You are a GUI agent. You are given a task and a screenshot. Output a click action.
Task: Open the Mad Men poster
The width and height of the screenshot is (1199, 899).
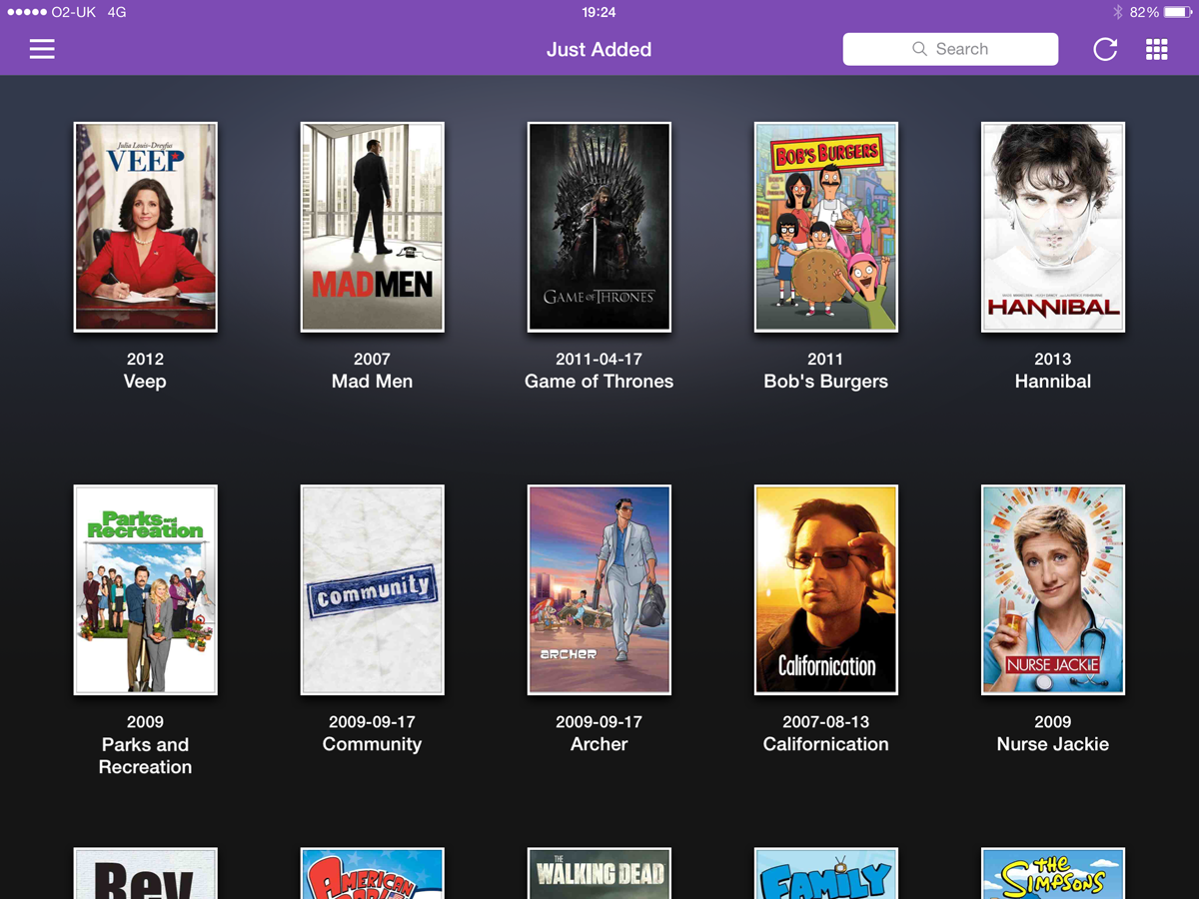(x=373, y=227)
